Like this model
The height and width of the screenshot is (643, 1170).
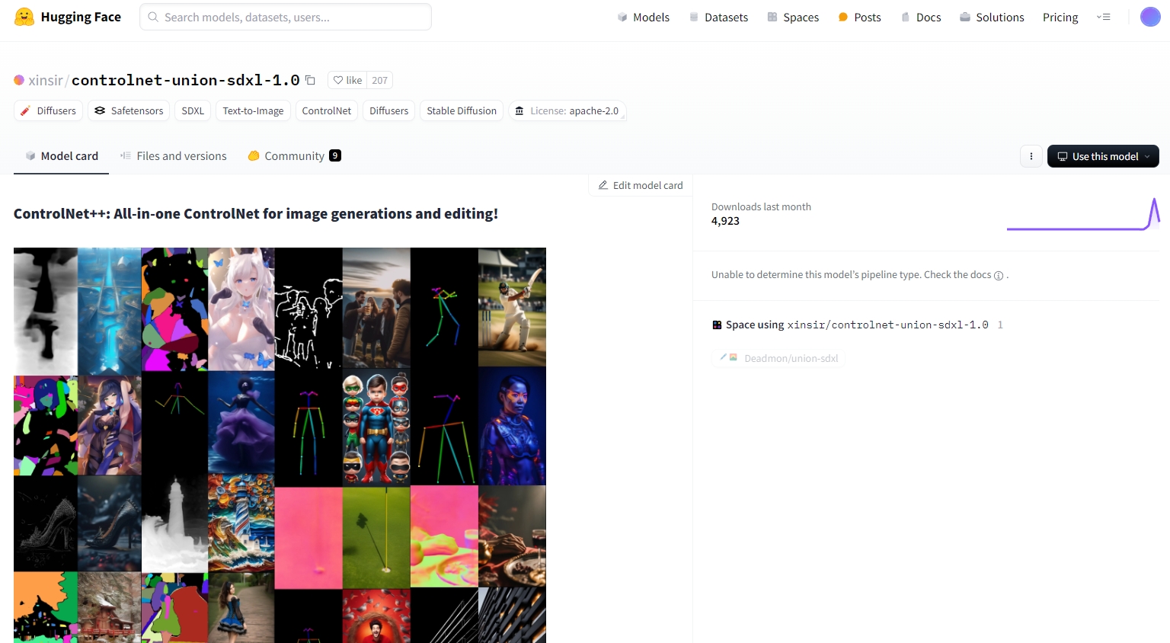[347, 80]
